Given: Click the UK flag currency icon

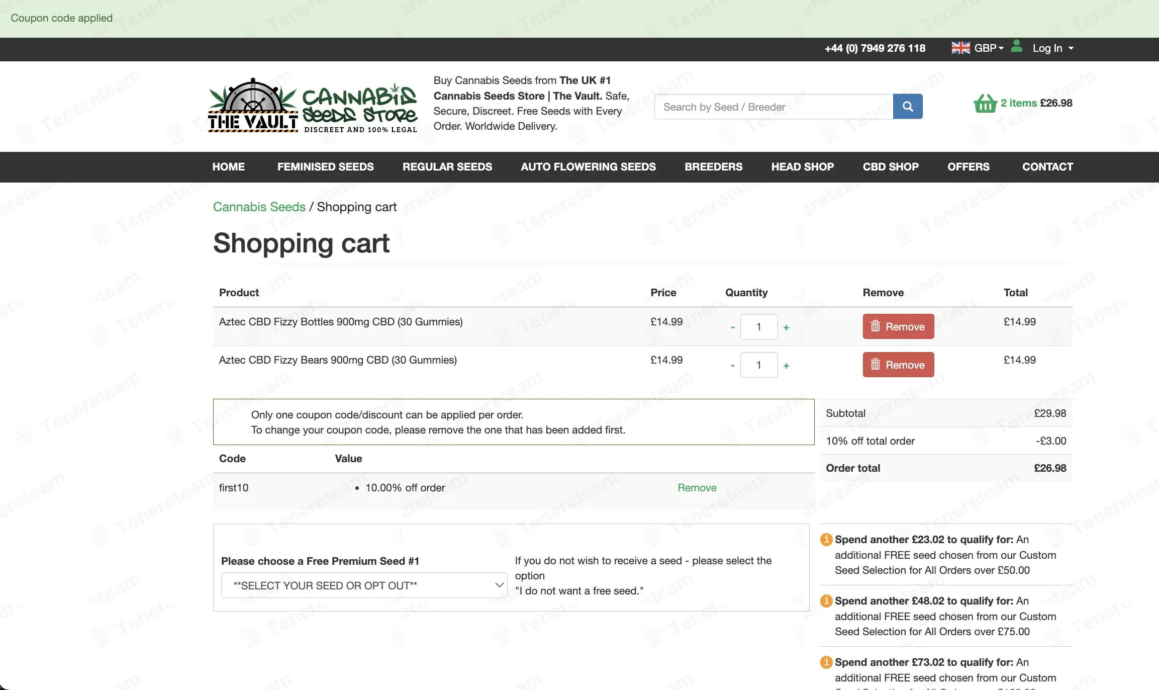Looking at the screenshot, I should coord(960,48).
